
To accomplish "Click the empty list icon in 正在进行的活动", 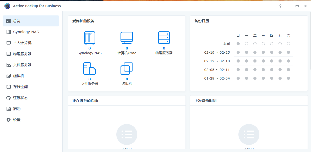I will pyautogui.click(x=127, y=134).
